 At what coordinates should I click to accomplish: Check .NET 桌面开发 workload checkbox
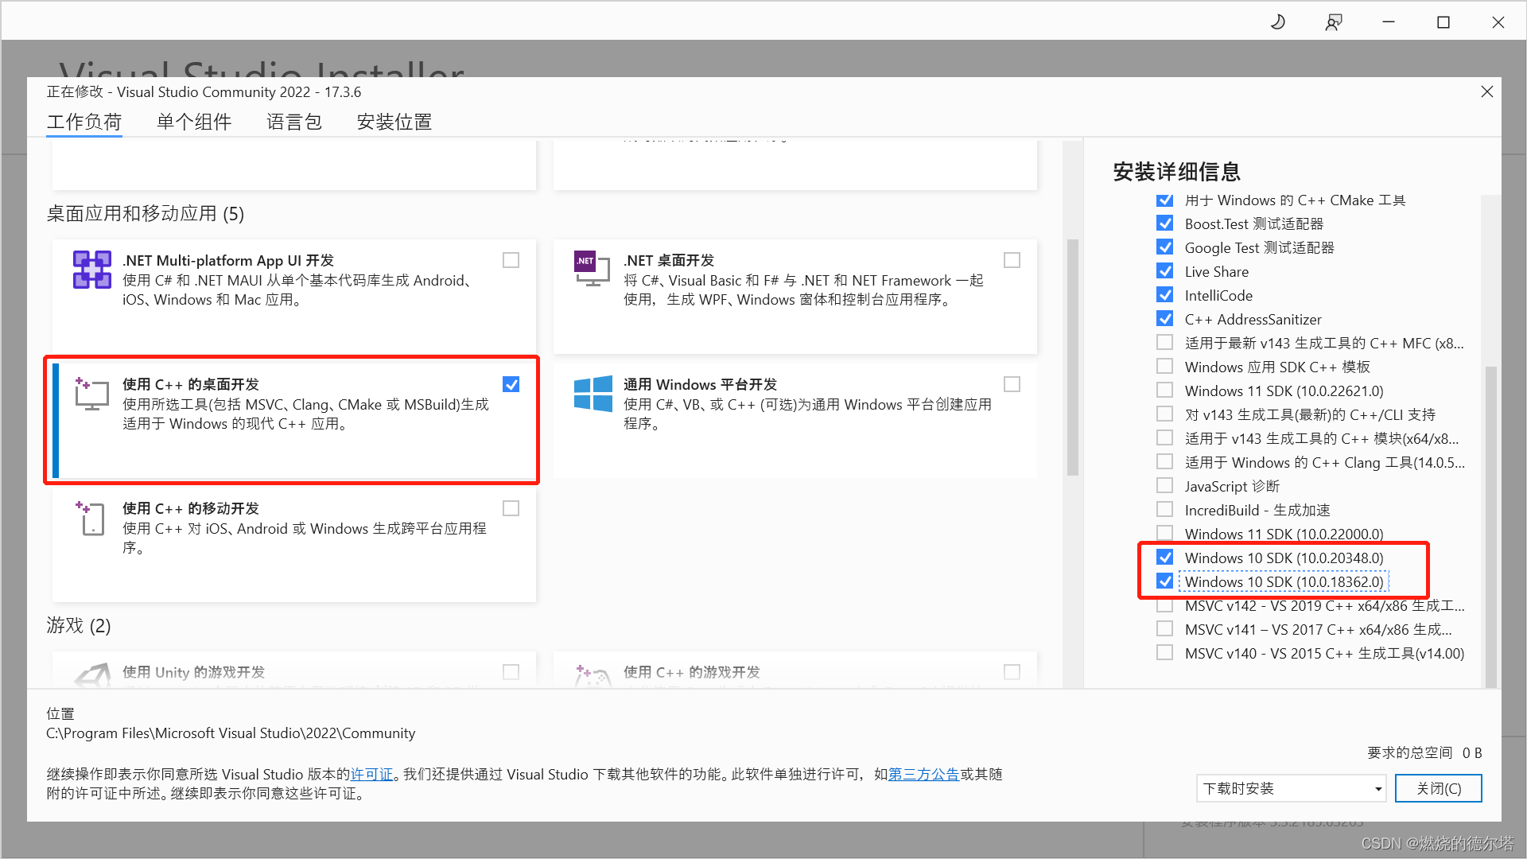(1012, 261)
